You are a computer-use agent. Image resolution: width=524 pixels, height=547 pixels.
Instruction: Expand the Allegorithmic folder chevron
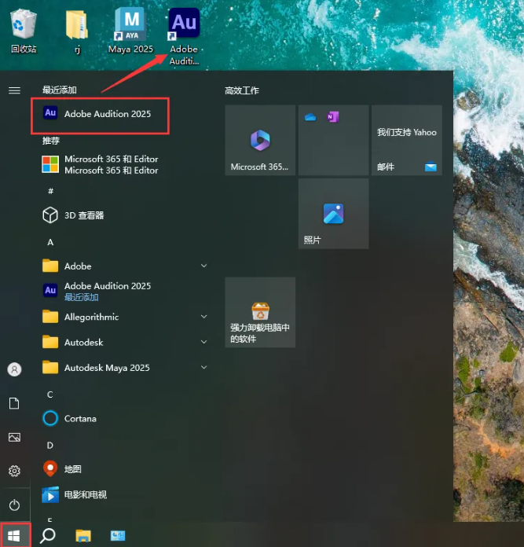coord(204,317)
